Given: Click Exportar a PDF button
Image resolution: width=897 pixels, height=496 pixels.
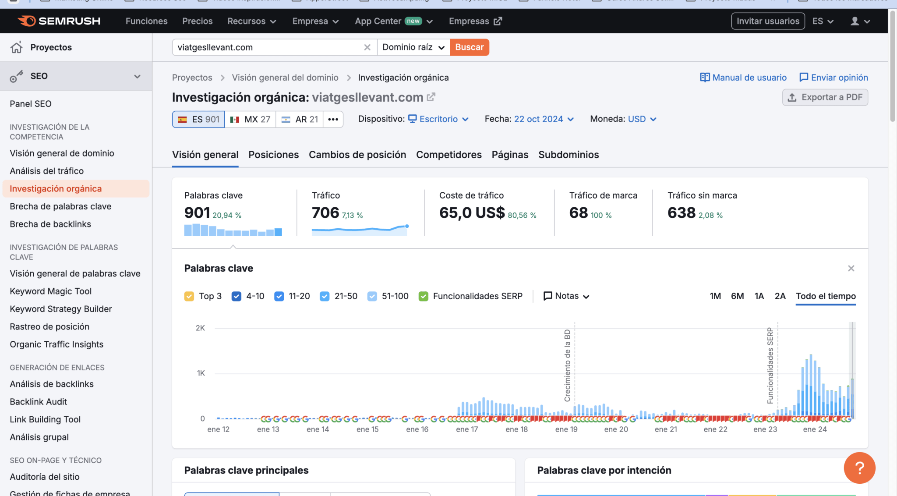Looking at the screenshot, I should pyautogui.click(x=825, y=97).
